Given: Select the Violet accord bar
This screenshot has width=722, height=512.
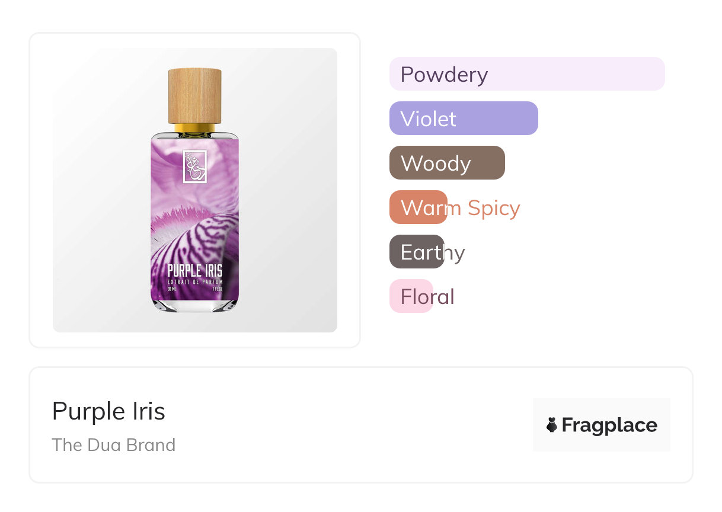Looking at the screenshot, I should coord(463,119).
